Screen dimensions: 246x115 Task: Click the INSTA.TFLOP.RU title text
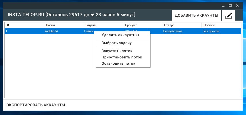pos(26,15)
